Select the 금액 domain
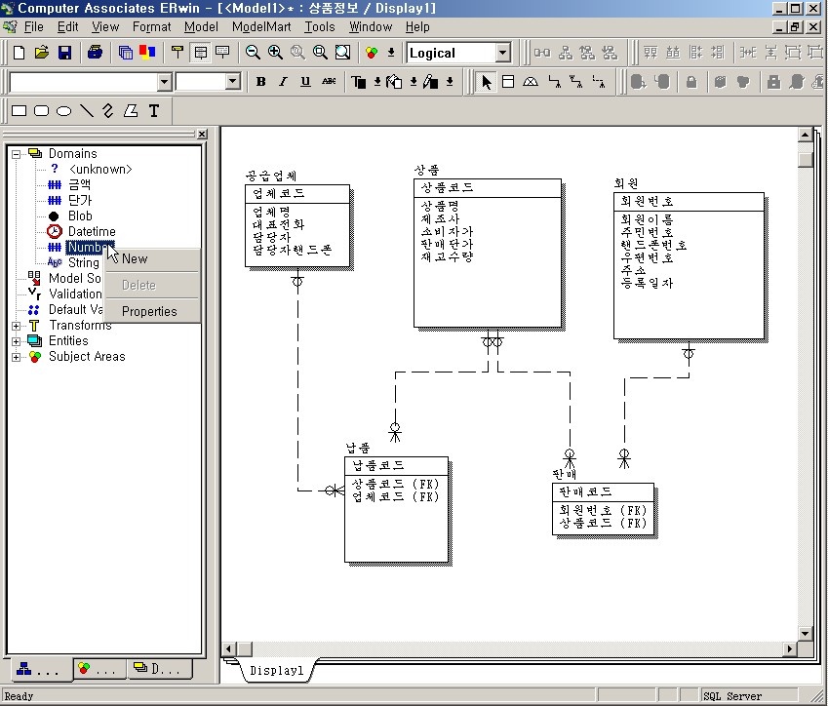This screenshot has height=706, width=828. click(80, 184)
